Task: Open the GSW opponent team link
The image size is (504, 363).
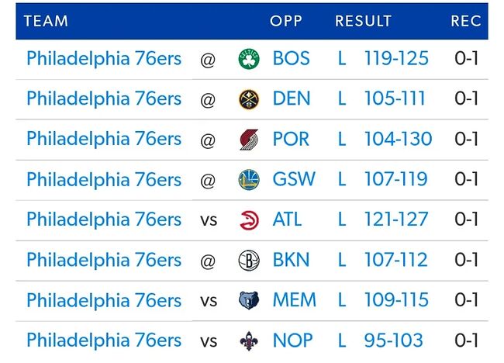Action: [x=294, y=180]
